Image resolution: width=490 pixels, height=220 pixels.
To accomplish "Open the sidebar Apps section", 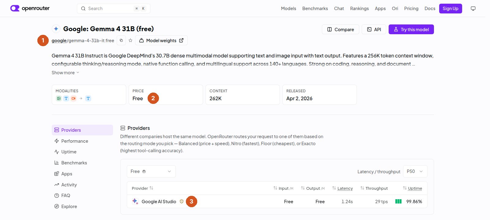I will point(82,174).
